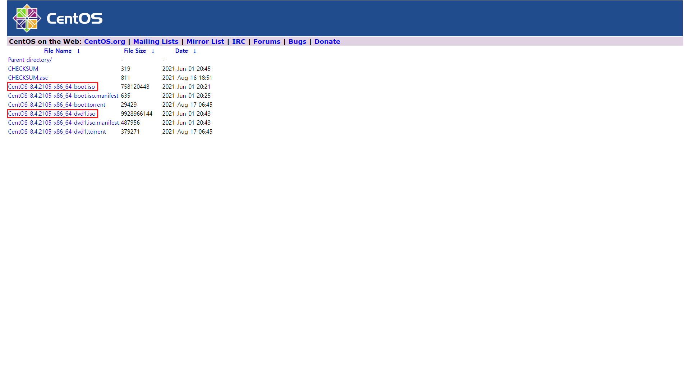Screen dimensions: 690x388
Task: Click the Date sort arrow
Action: (195, 51)
